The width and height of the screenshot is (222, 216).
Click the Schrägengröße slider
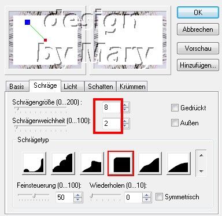[x=40, y=109]
